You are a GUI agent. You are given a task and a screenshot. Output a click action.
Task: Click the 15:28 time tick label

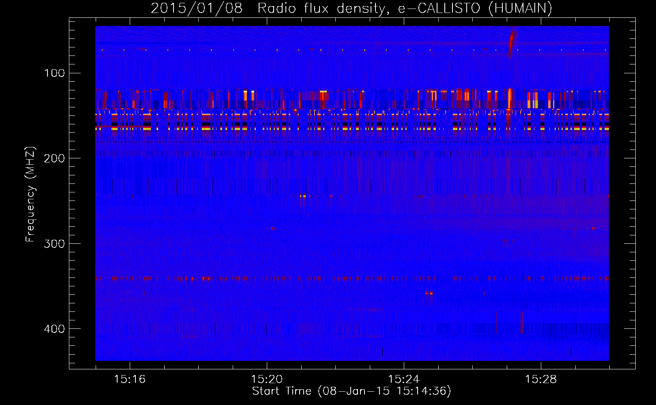pos(541,379)
